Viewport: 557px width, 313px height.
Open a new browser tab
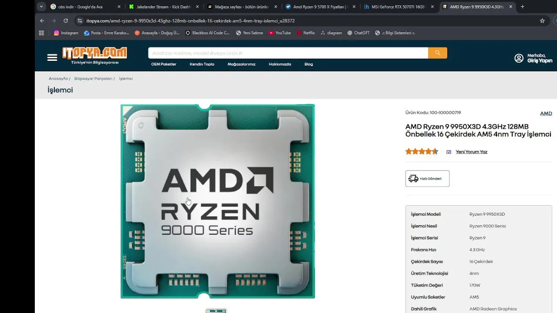523,7
